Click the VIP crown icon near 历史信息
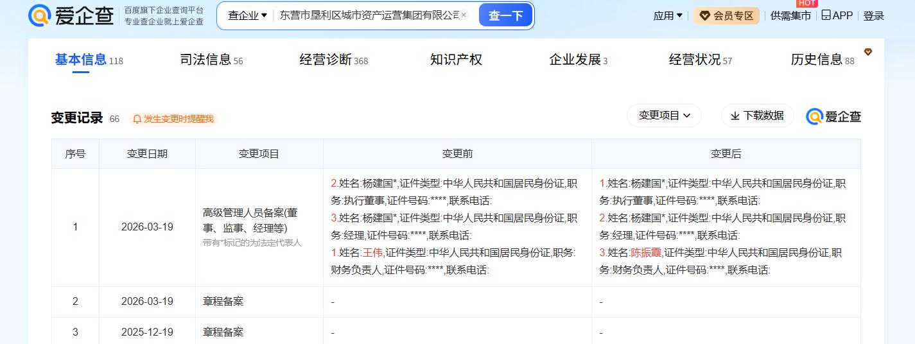915x344 pixels. 868,52
